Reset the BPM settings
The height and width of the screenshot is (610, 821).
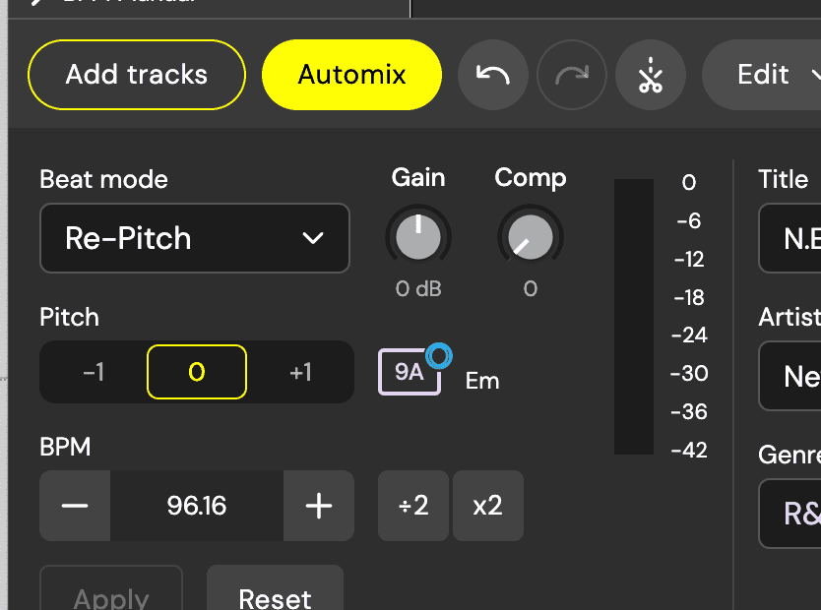[275, 597]
